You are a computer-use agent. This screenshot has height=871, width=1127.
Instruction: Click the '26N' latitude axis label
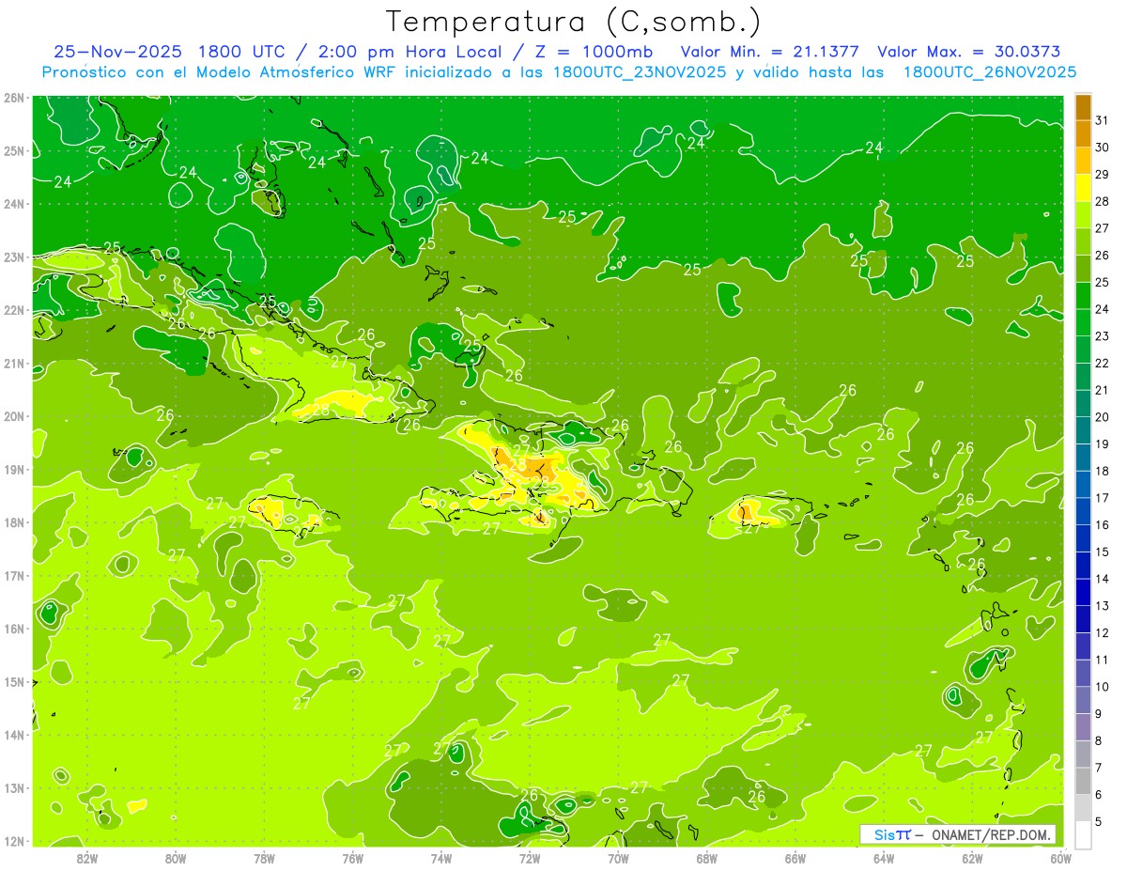tap(14, 98)
